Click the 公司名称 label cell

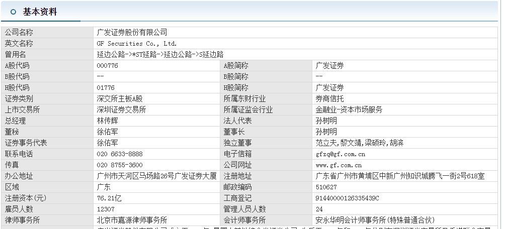pos(47,32)
